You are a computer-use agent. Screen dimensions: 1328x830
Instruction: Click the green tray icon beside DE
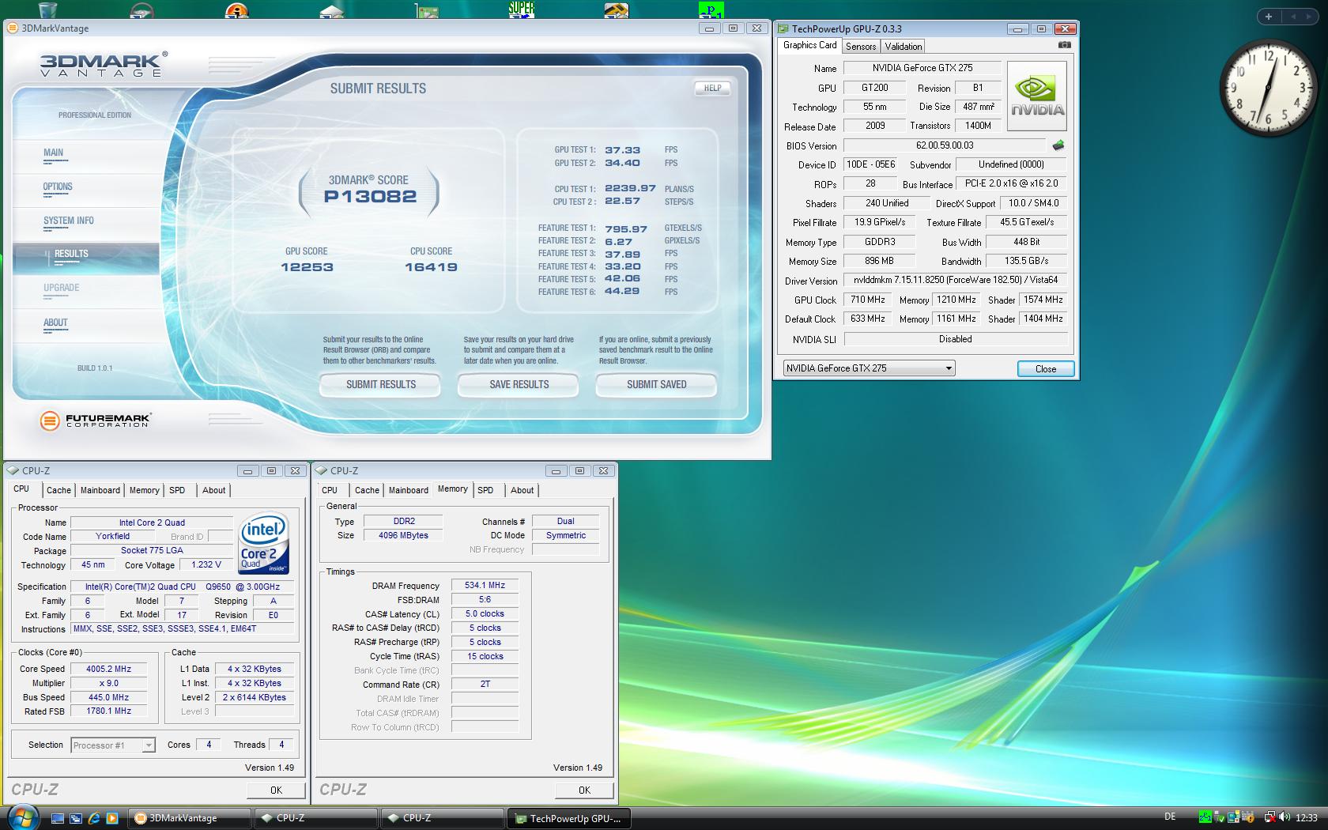coord(1205,817)
